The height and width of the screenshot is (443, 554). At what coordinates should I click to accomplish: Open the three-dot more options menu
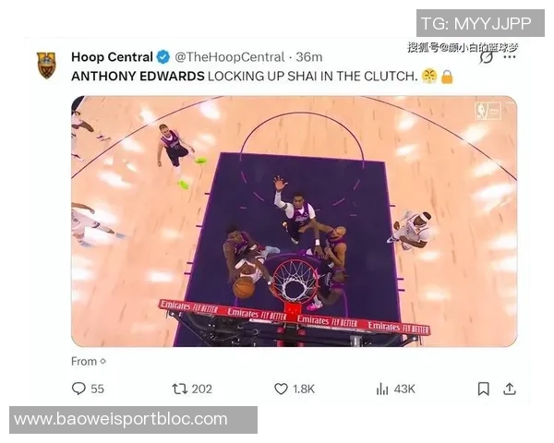(x=510, y=57)
